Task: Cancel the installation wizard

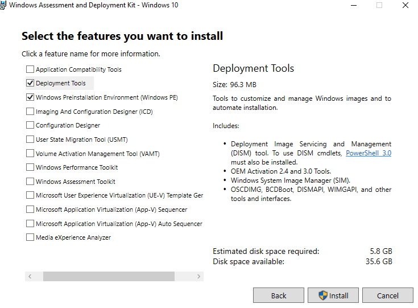Action: pos(388,295)
